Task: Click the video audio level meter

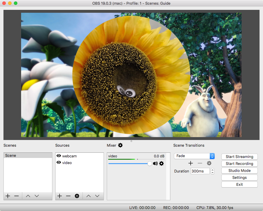Action: (136, 159)
